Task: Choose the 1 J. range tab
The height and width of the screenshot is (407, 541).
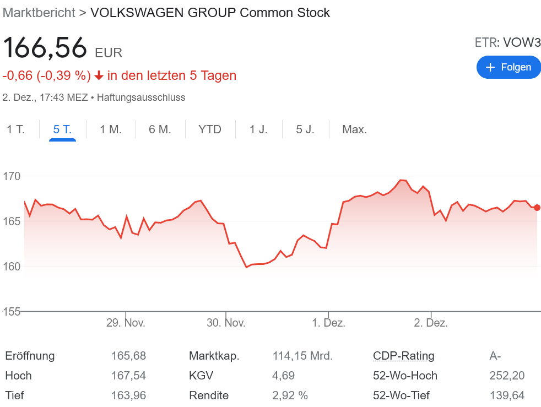Action: (x=258, y=130)
